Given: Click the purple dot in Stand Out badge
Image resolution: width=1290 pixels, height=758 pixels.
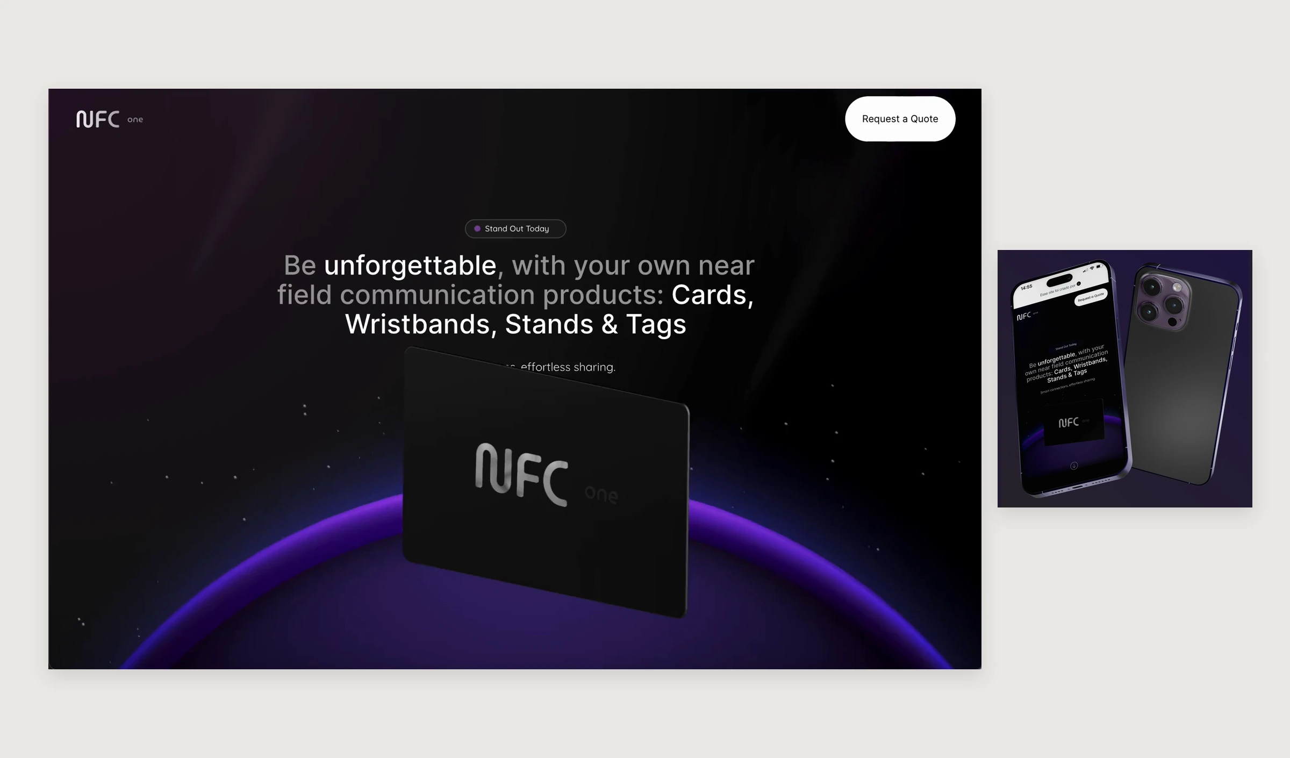Looking at the screenshot, I should (x=477, y=228).
